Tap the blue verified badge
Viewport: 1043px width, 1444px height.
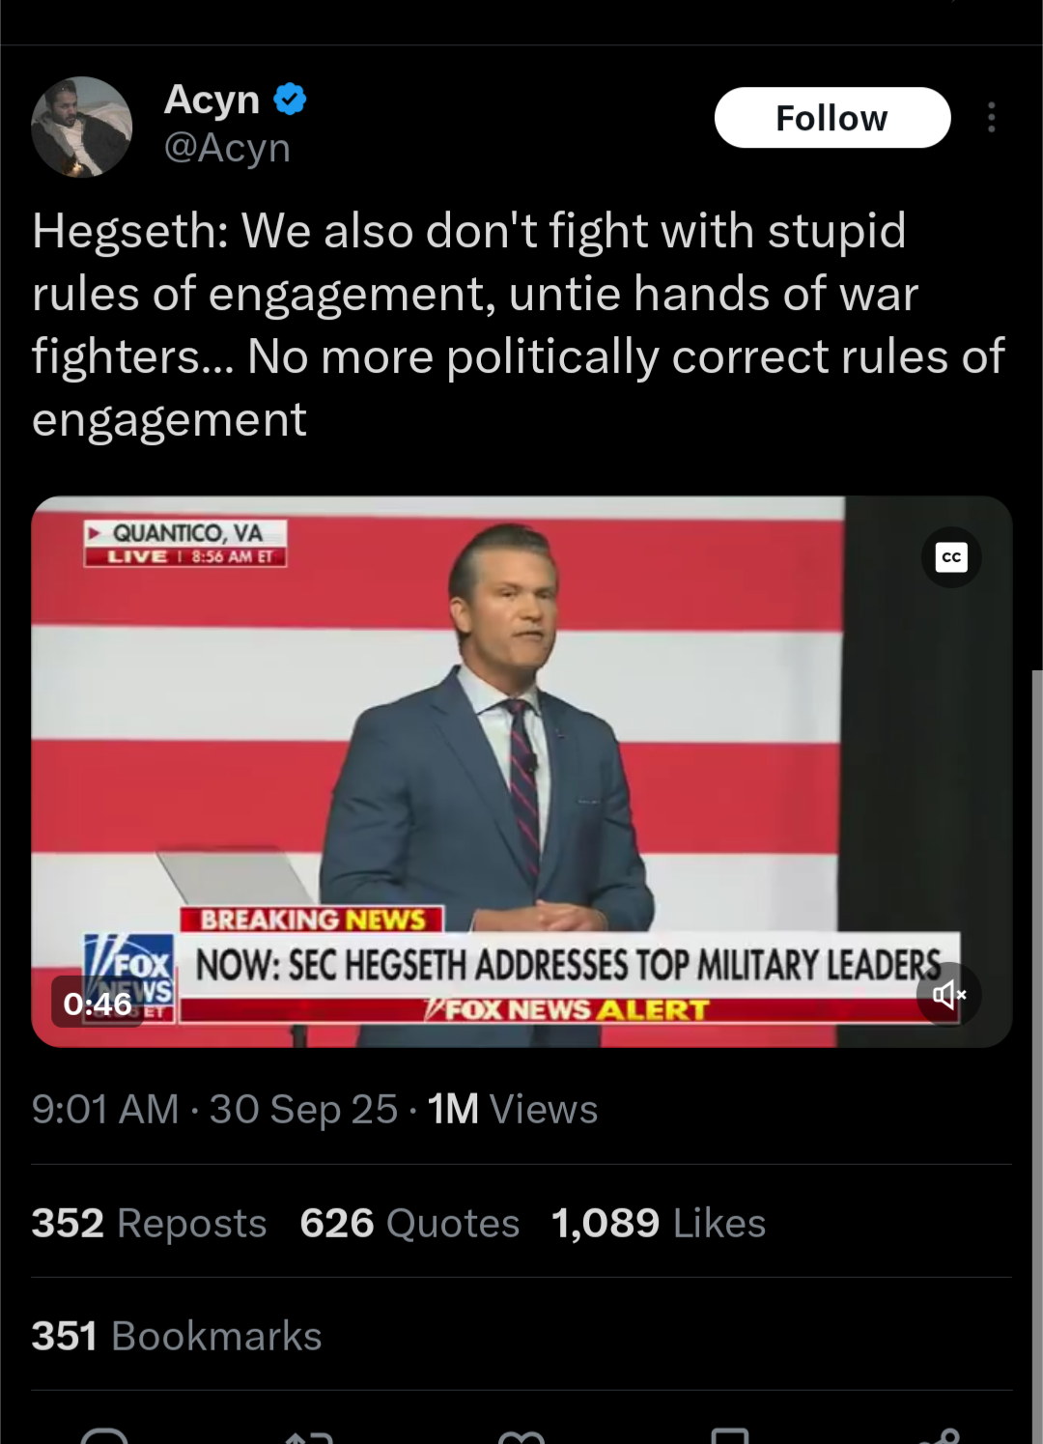291,99
